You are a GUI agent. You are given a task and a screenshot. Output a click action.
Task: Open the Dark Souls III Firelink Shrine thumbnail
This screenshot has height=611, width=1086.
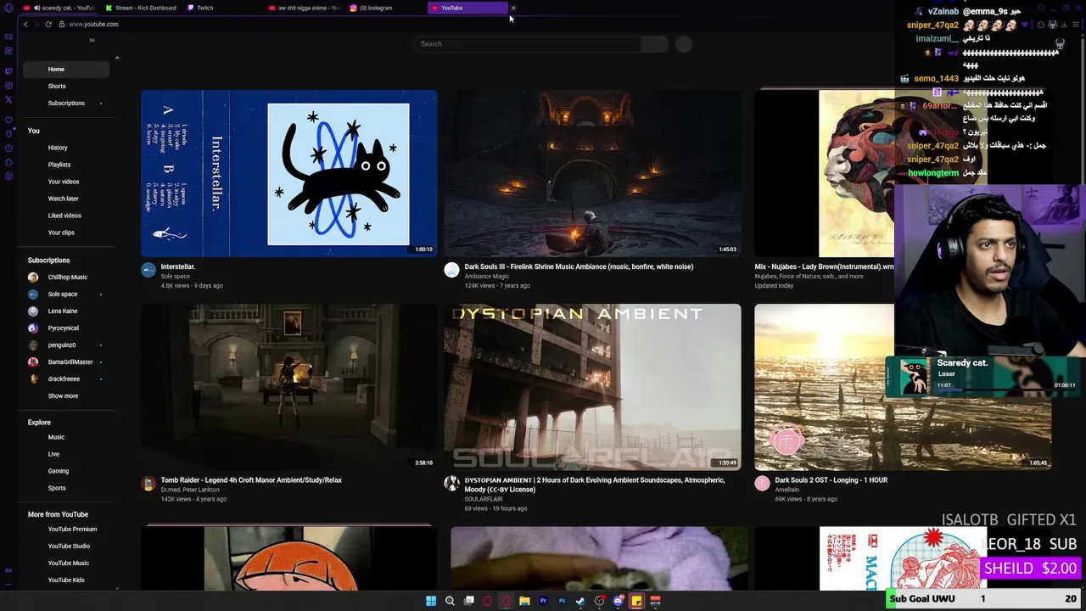tap(592, 173)
